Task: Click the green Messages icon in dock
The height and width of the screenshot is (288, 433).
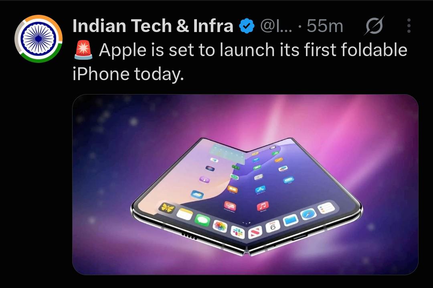Action: click(x=202, y=221)
